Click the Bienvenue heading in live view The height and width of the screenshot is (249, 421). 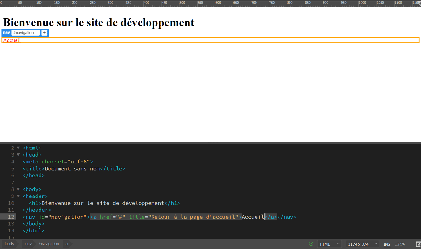click(x=98, y=22)
